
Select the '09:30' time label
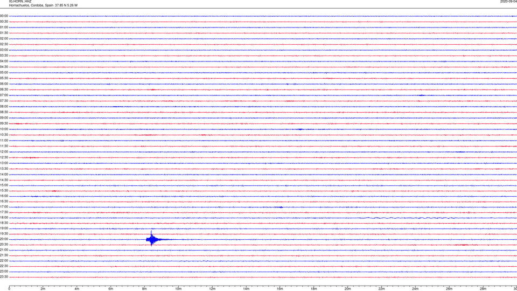click(x=4, y=123)
